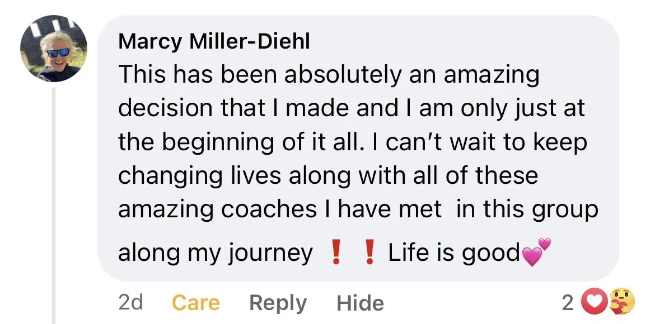Reply to Marcy's comment
The height and width of the screenshot is (324, 655).
tap(278, 303)
